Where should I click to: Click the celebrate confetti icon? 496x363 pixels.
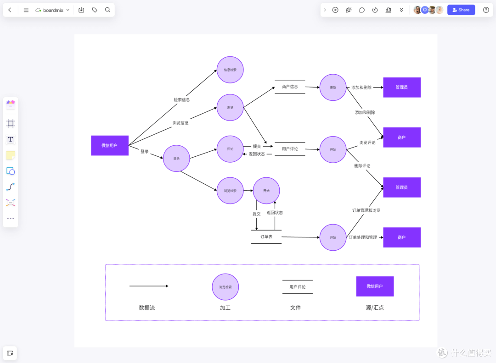coord(349,10)
